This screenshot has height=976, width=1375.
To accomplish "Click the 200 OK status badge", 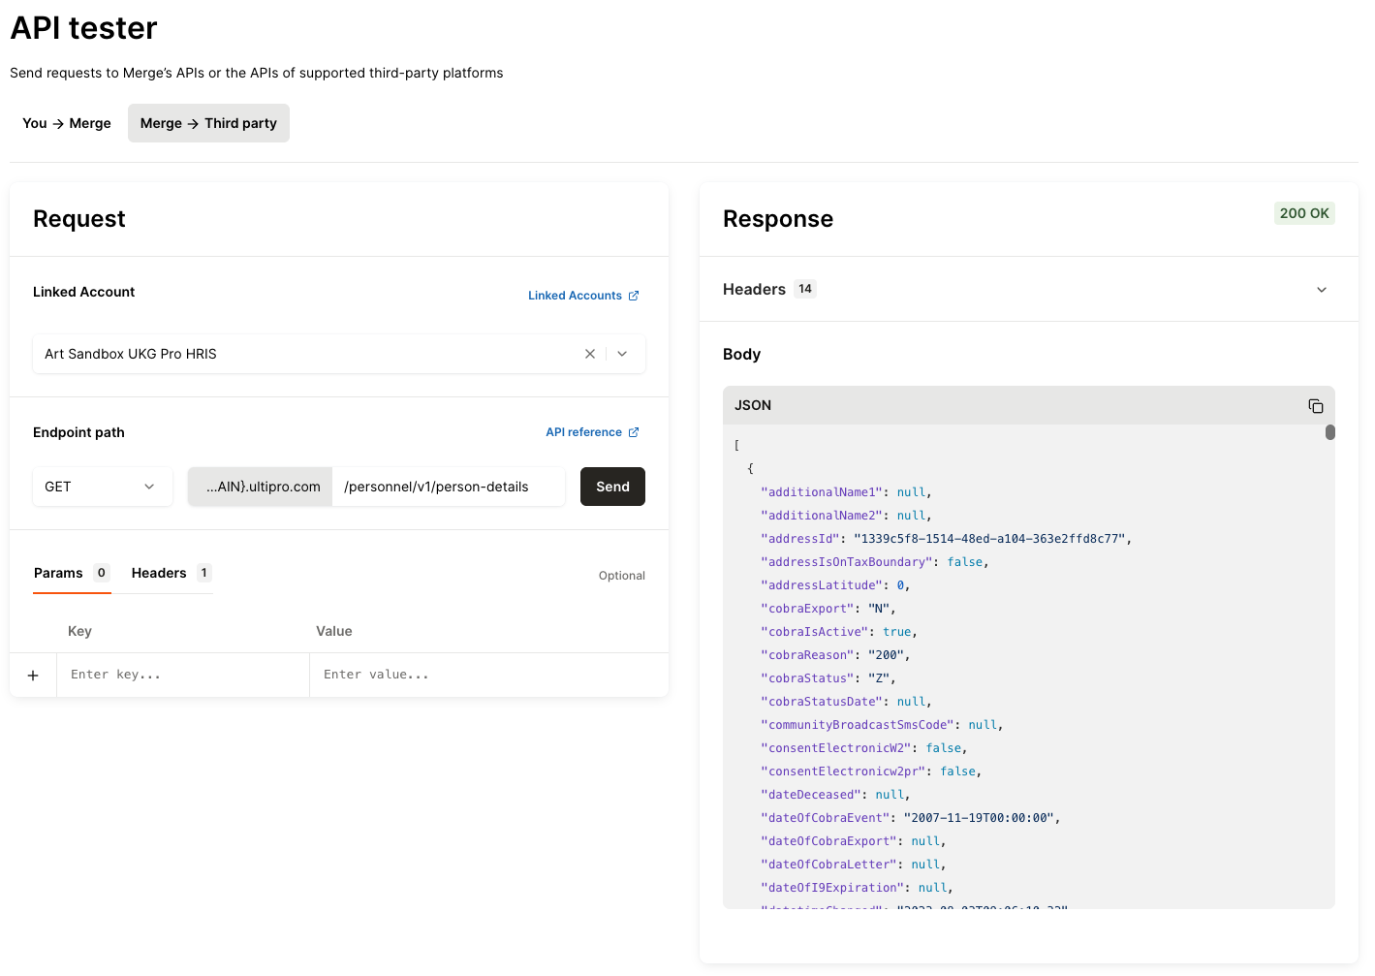I will click(1303, 213).
